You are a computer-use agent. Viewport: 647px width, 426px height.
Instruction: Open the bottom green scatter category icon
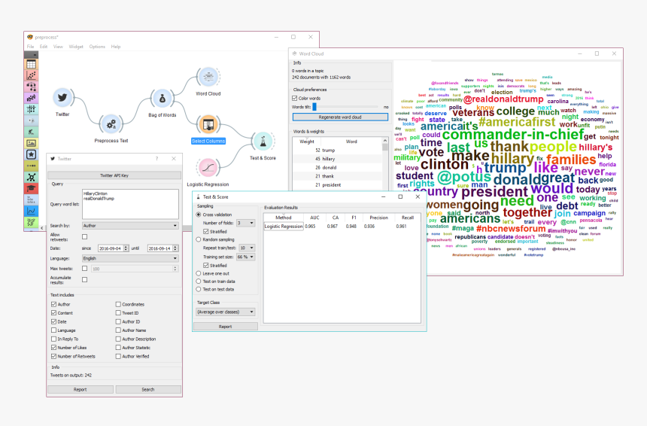[31, 222]
